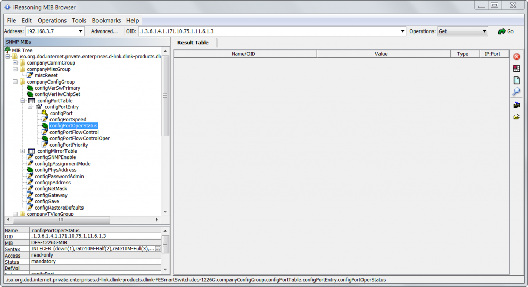Click the details pane down scroll arrow
Screen dimensions: 528x287
tap(166, 269)
